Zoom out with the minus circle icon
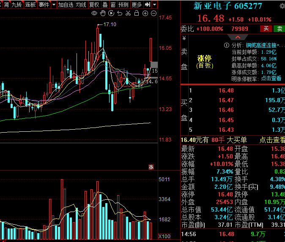 (154, 13)
